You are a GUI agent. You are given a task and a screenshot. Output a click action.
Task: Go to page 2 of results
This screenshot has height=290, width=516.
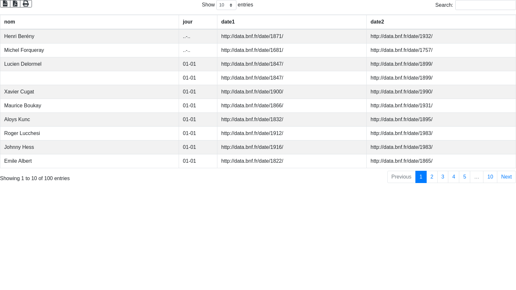[x=432, y=177]
